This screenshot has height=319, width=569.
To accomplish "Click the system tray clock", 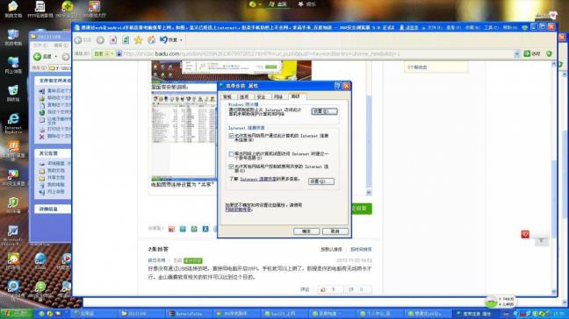I will point(559,314).
